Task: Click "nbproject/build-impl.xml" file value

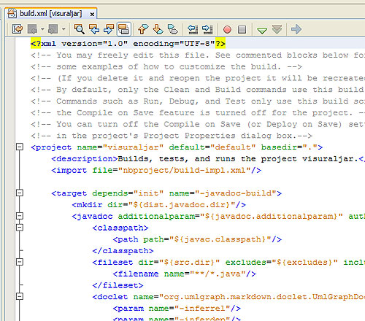Action: (x=185, y=170)
